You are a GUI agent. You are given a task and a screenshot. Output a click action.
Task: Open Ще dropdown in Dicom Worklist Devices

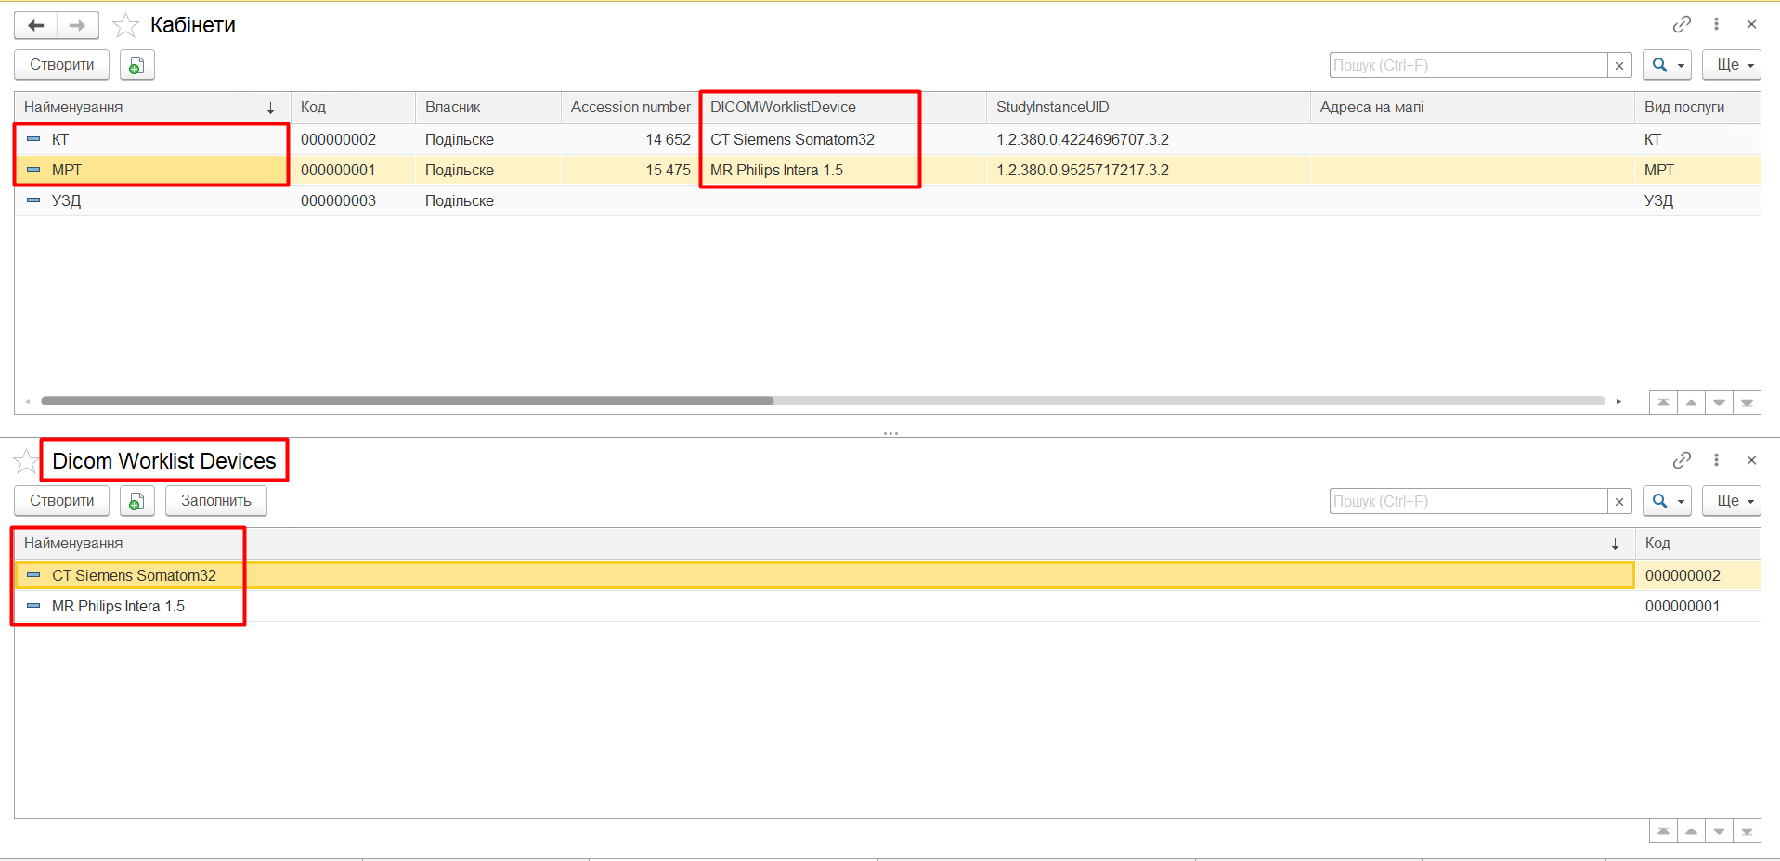[1731, 501]
